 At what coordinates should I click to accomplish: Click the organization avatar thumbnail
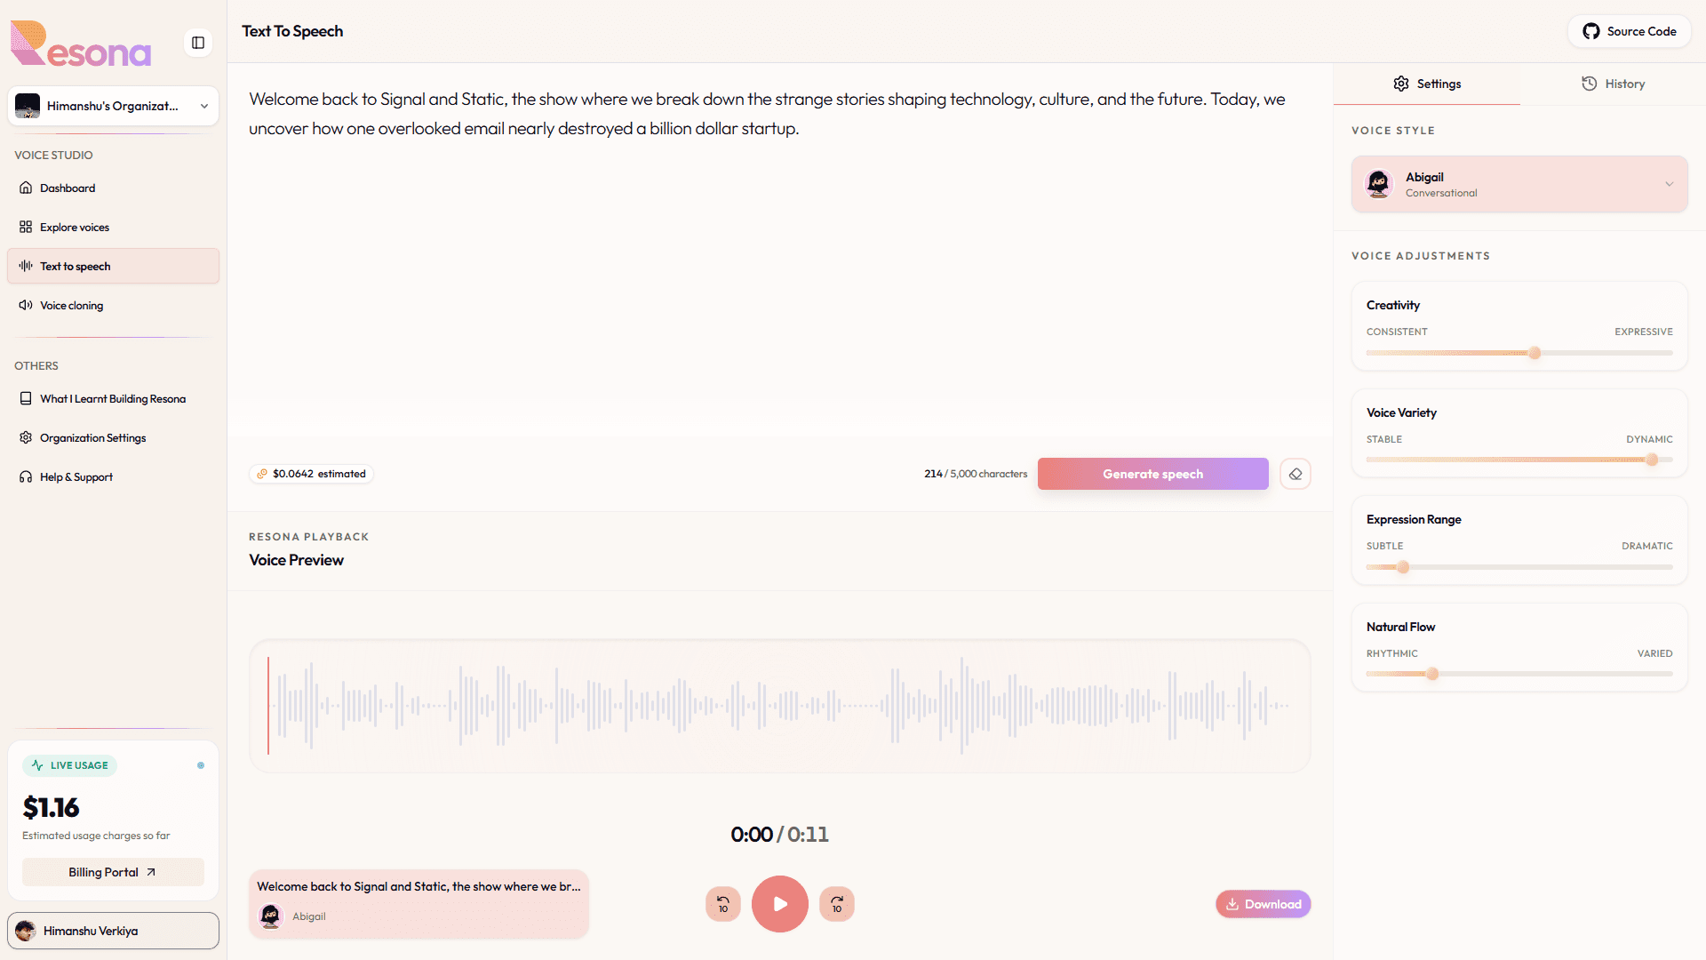[28, 106]
